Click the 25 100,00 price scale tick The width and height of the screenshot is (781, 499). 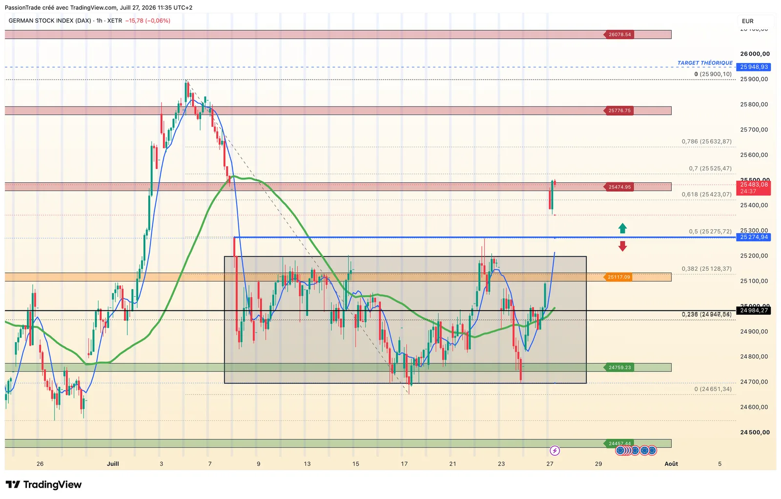[754, 281]
